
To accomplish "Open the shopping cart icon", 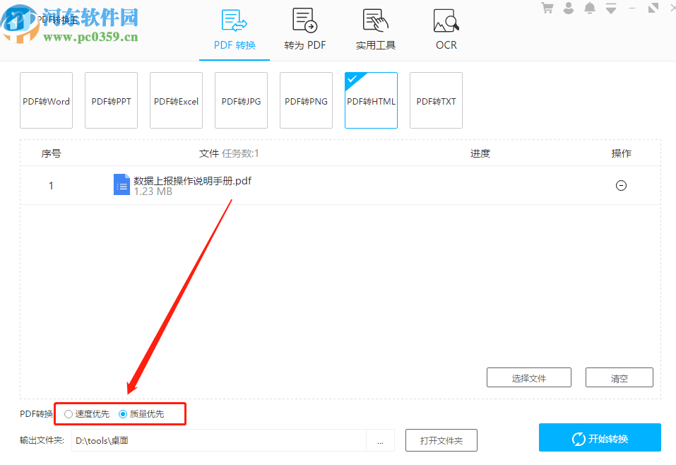I will click(547, 7).
